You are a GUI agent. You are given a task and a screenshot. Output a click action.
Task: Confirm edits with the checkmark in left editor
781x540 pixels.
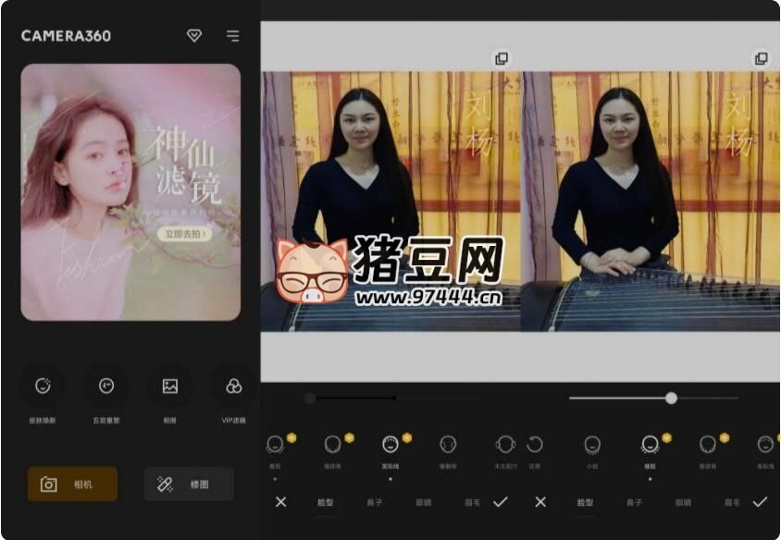[x=501, y=502]
